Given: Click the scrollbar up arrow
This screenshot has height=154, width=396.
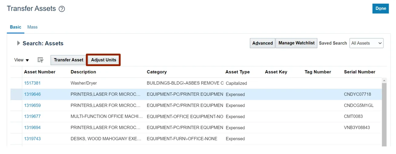Looking at the screenshot, I should (384, 81).
